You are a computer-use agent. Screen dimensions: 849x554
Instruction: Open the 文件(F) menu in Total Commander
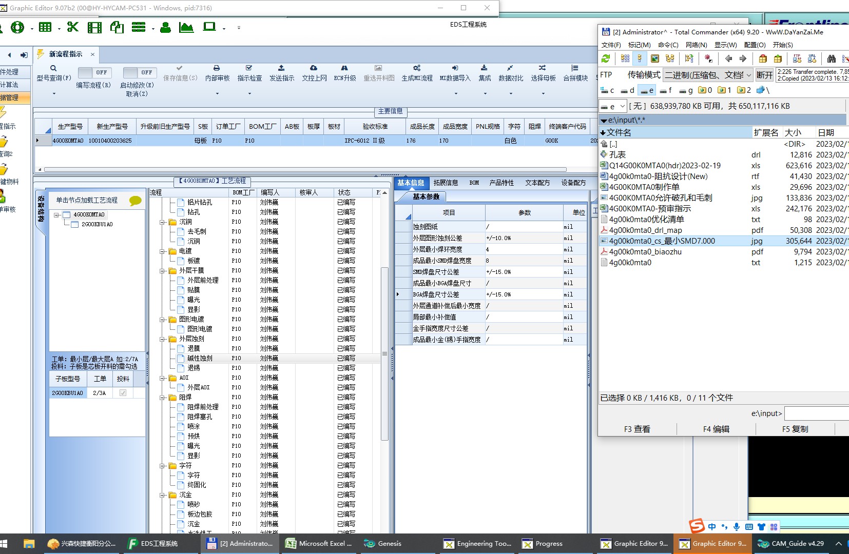[611, 45]
